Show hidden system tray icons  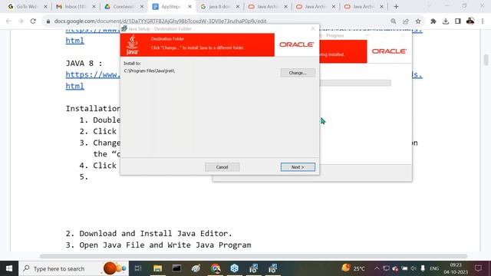[377, 268]
